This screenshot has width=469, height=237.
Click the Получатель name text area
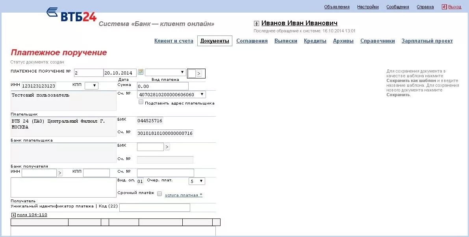click(63, 188)
